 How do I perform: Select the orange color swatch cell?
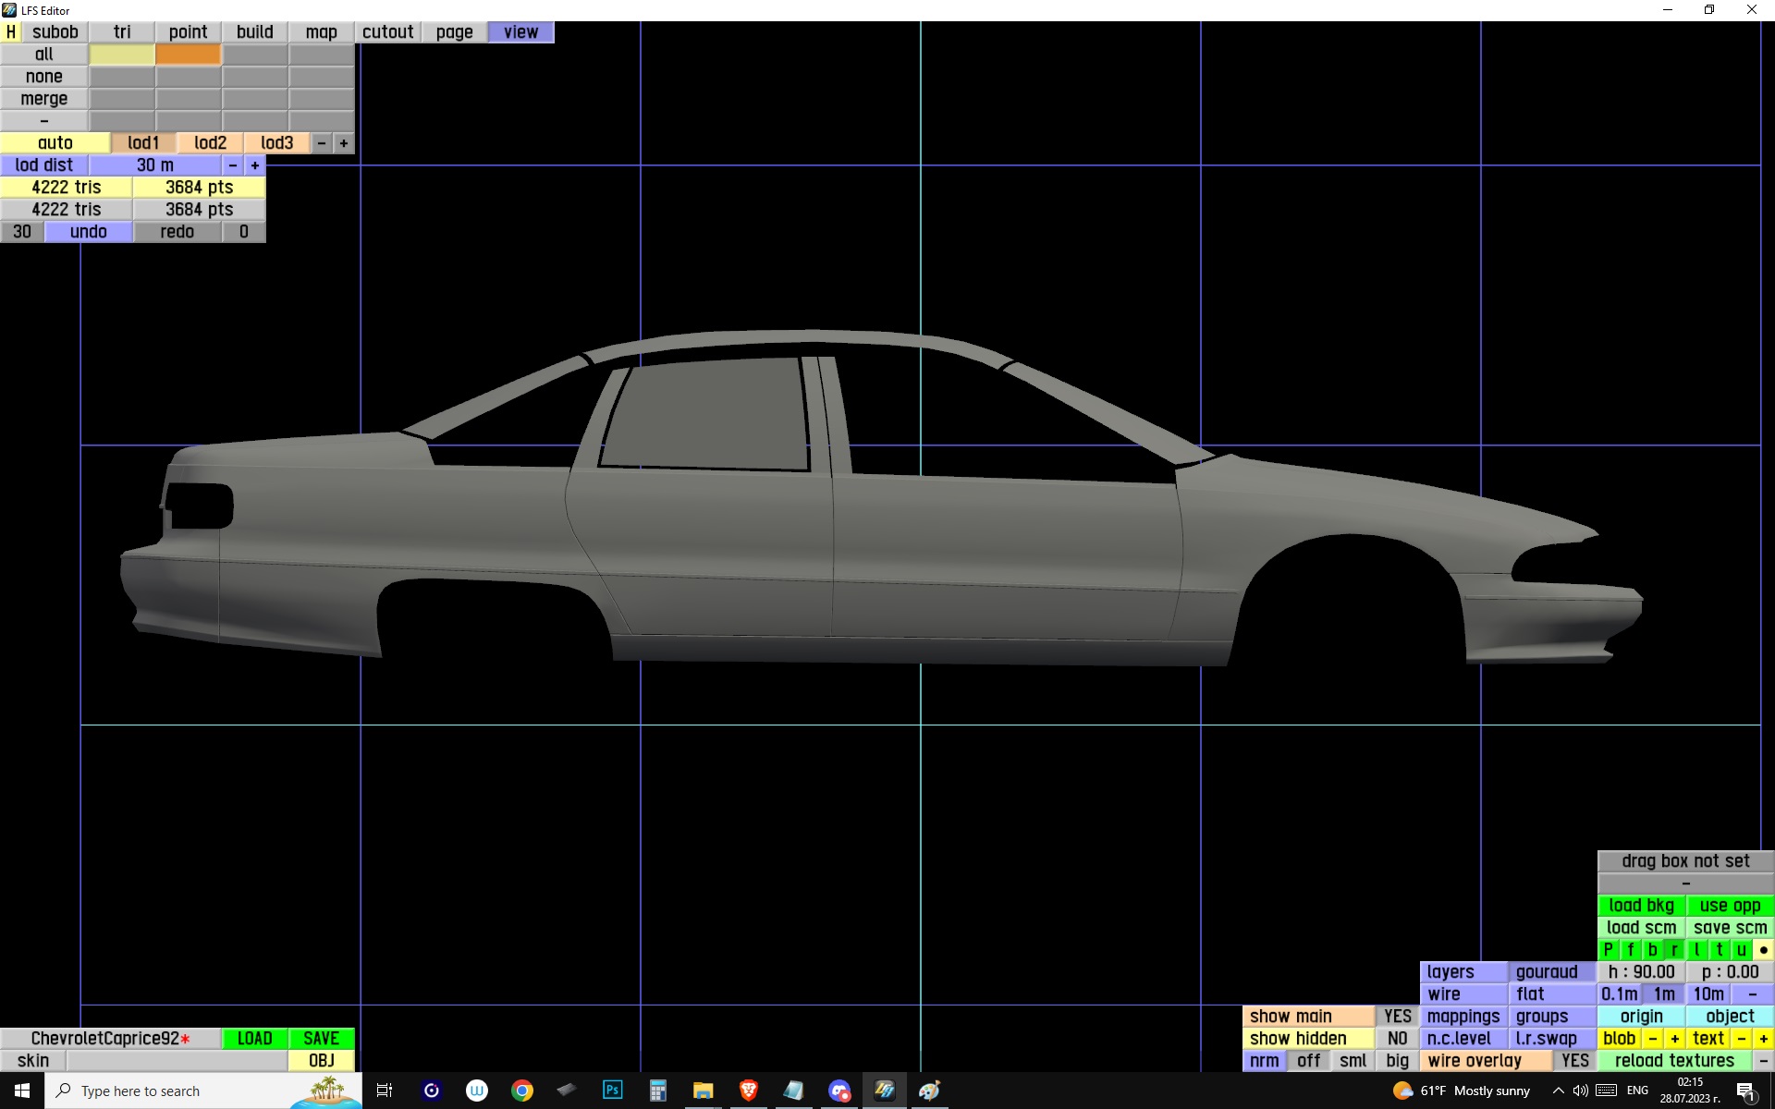189,55
